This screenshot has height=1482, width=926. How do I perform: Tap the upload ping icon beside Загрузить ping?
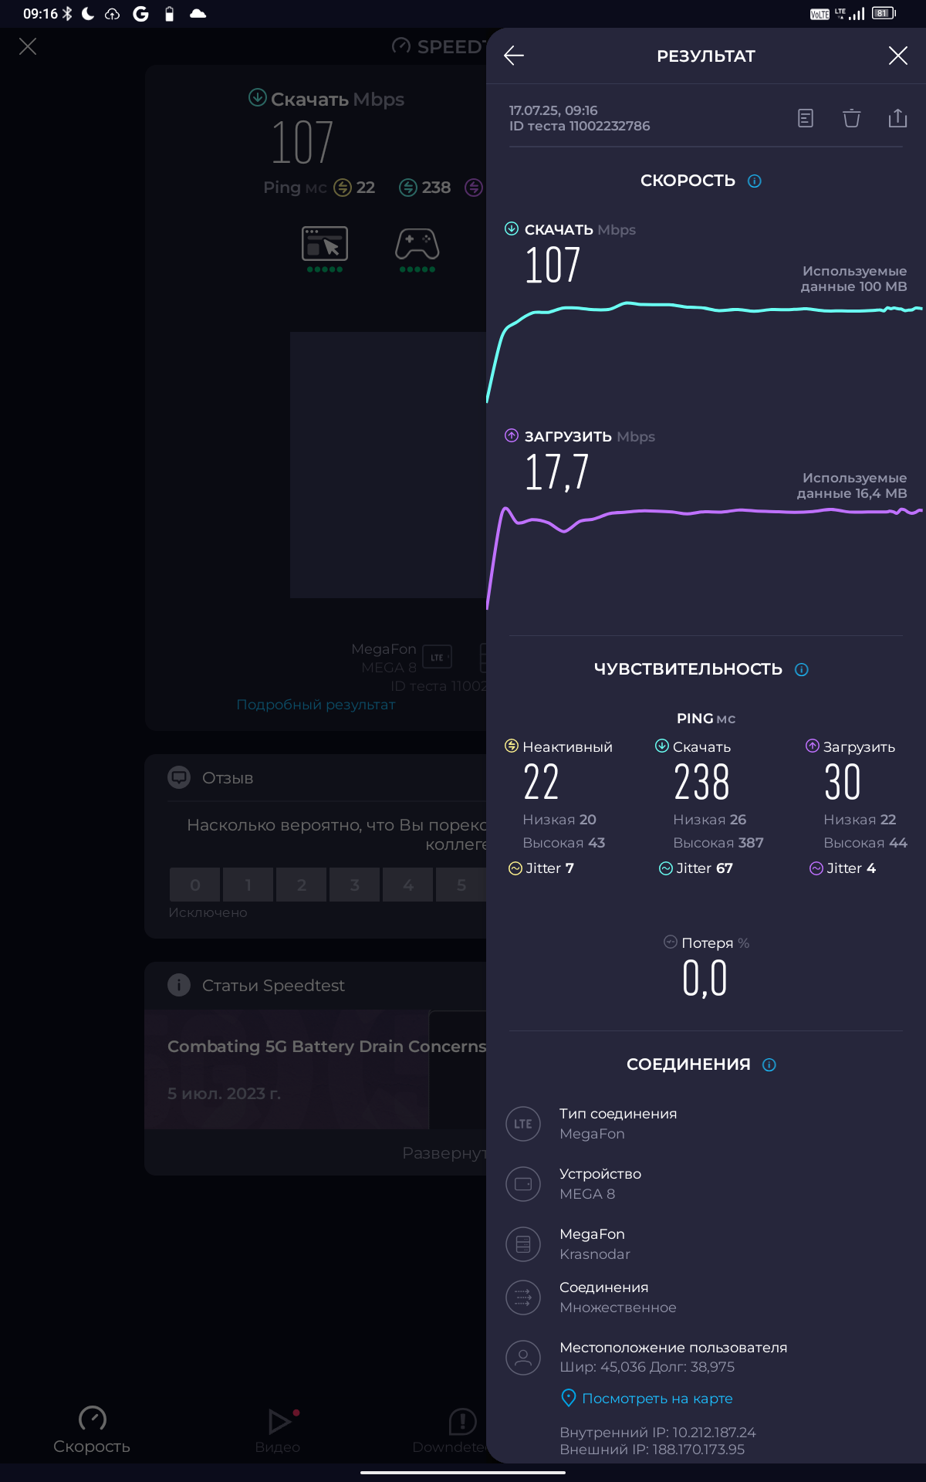click(813, 746)
